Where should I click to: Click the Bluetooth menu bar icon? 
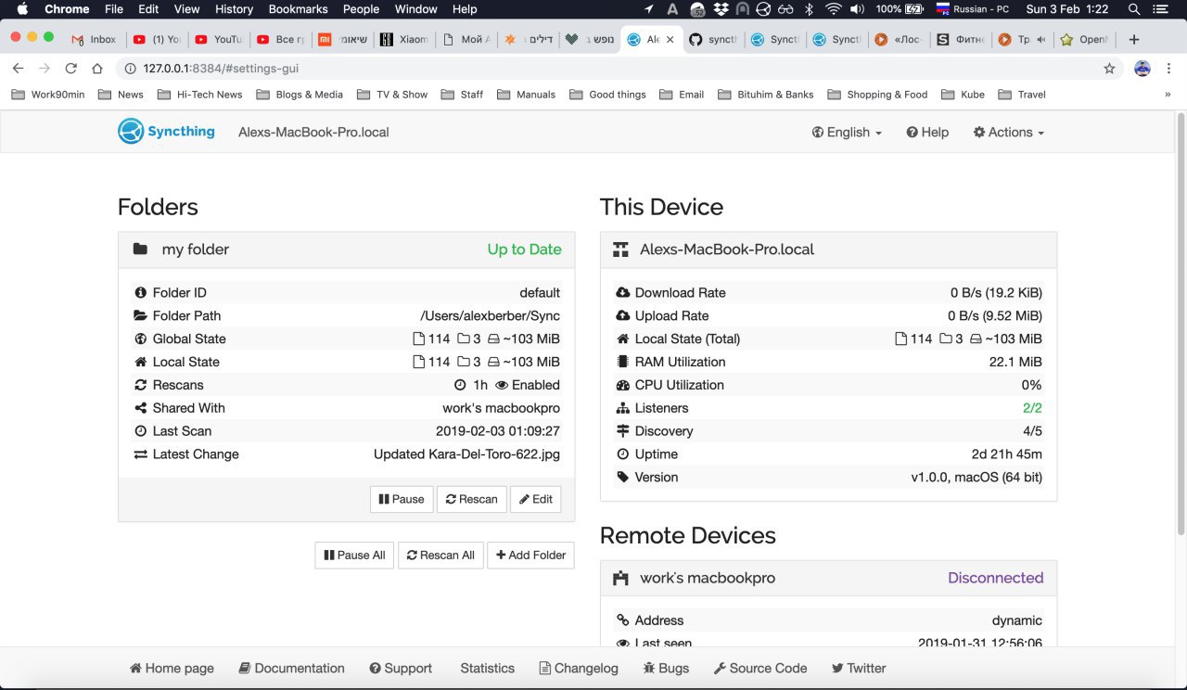coord(809,9)
